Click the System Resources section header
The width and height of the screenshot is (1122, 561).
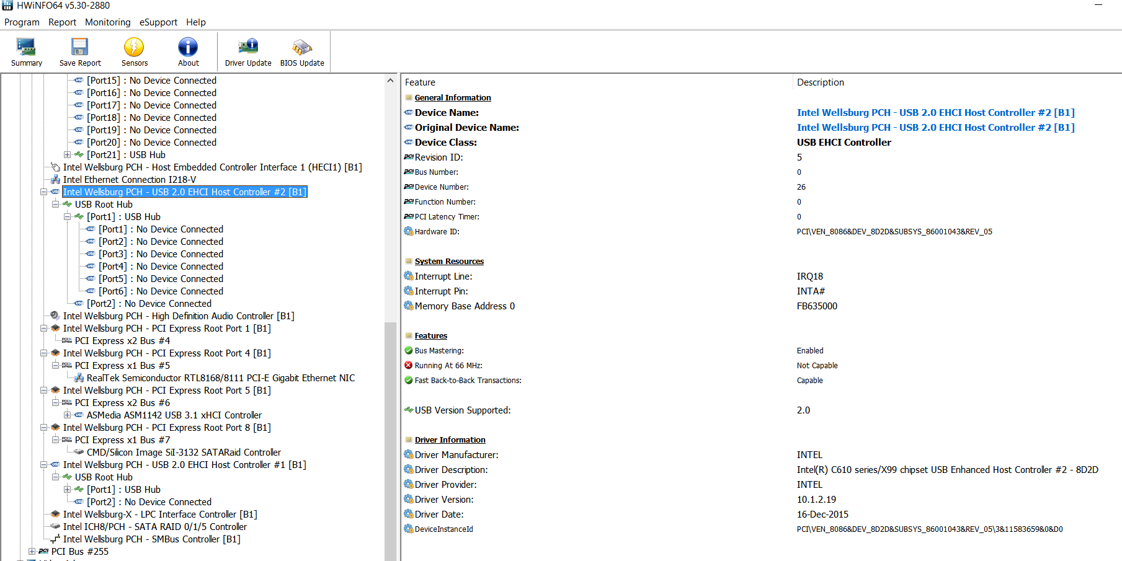(x=449, y=261)
